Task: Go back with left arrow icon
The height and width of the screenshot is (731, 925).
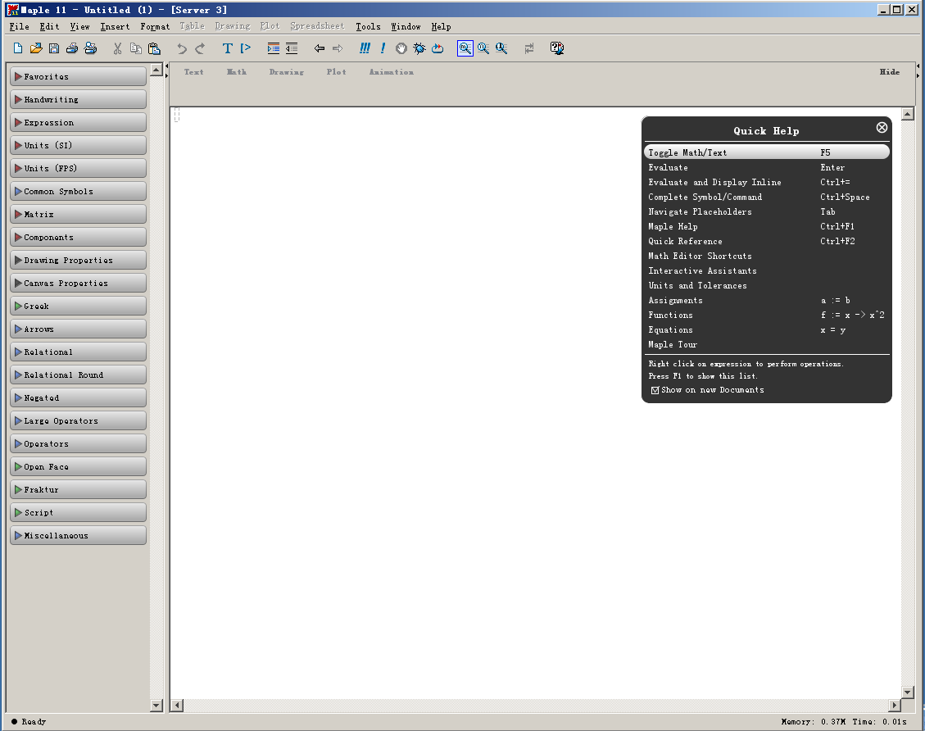Action: pos(320,48)
